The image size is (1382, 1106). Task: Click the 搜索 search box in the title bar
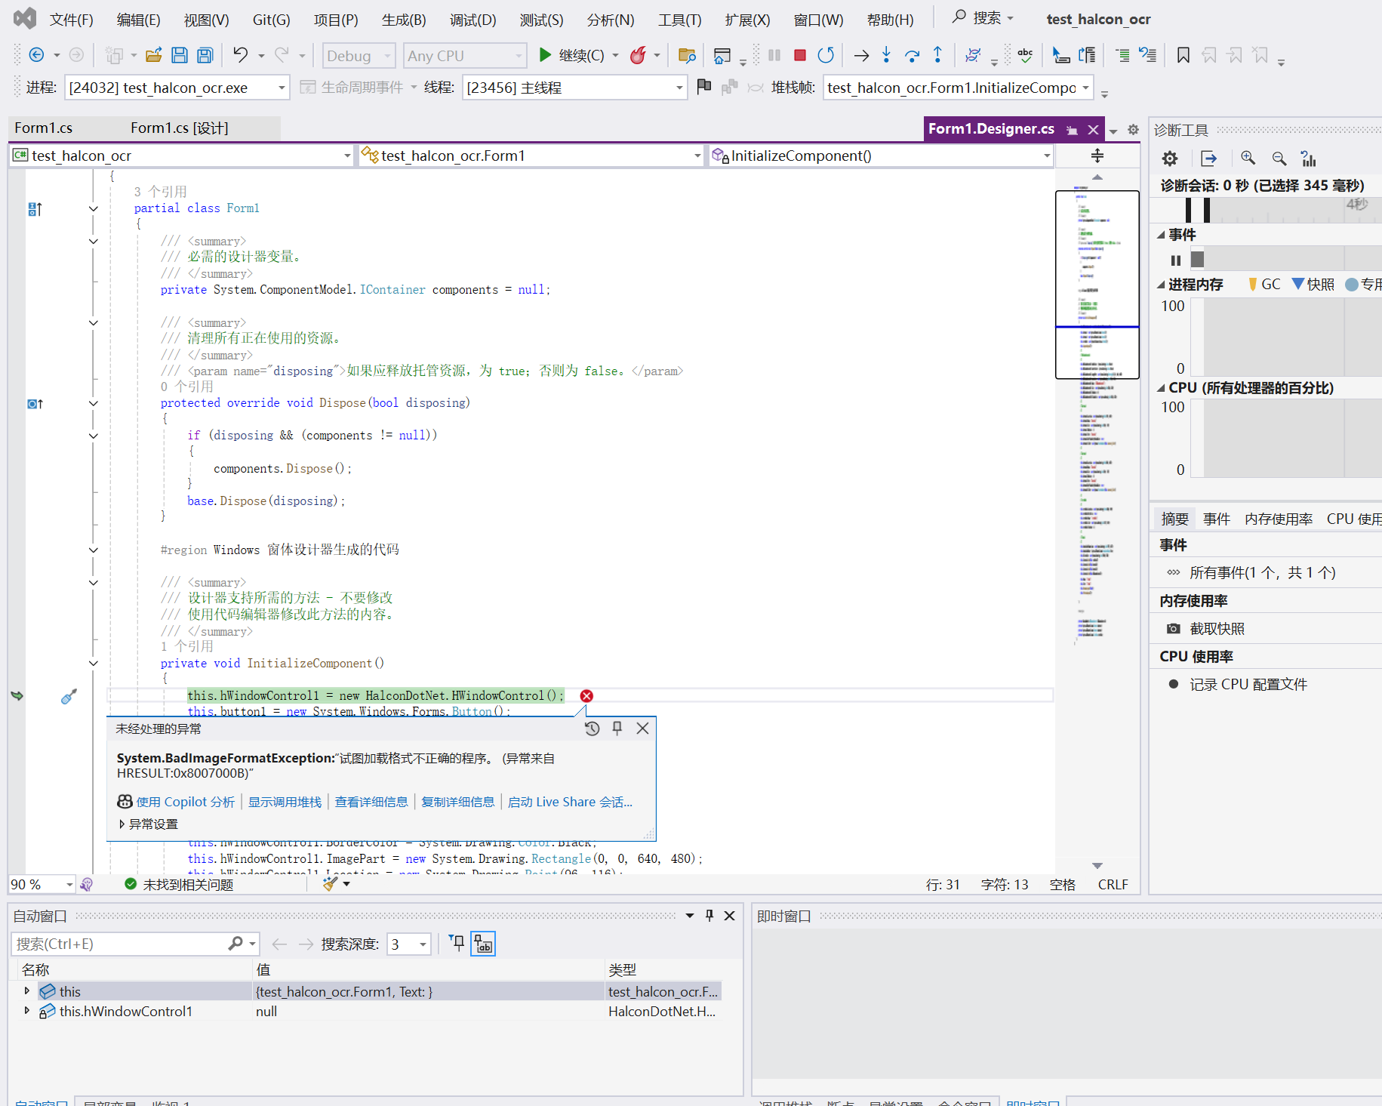tap(984, 18)
